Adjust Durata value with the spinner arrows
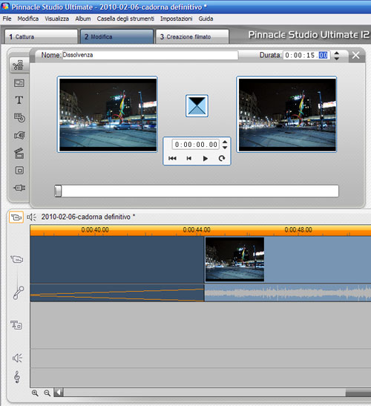The height and width of the screenshot is (406, 371). point(337,56)
